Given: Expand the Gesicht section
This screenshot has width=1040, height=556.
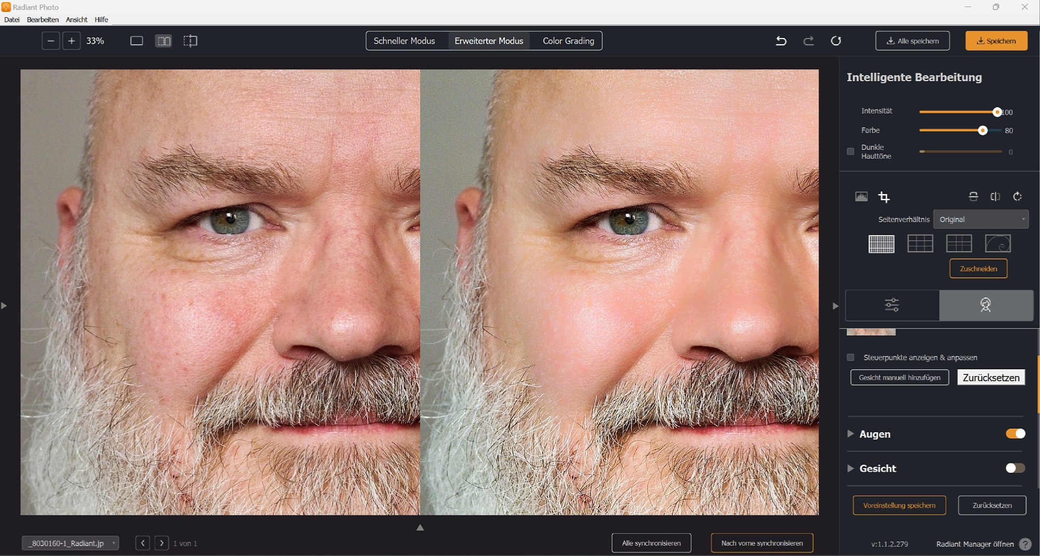Looking at the screenshot, I should coord(850,468).
